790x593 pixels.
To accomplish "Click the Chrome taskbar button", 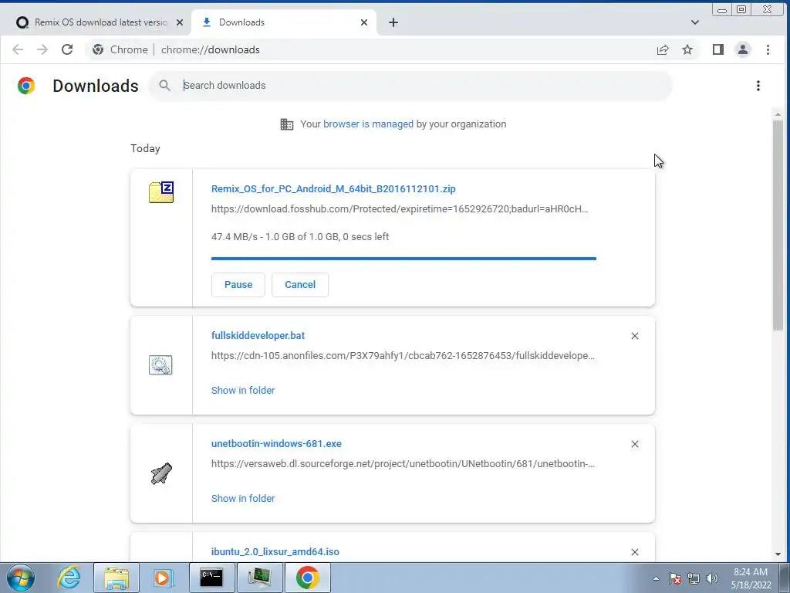I will 308,578.
